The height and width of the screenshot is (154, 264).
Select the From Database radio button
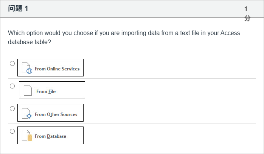(x=12, y=131)
